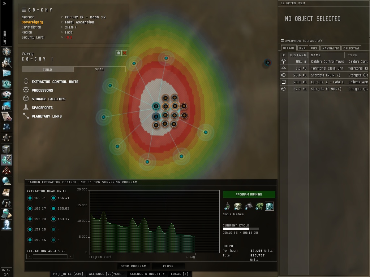Image resolution: width=370 pixels, height=277 pixels.
Task: Open the Wallet coins icon
Action: (7, 160)
